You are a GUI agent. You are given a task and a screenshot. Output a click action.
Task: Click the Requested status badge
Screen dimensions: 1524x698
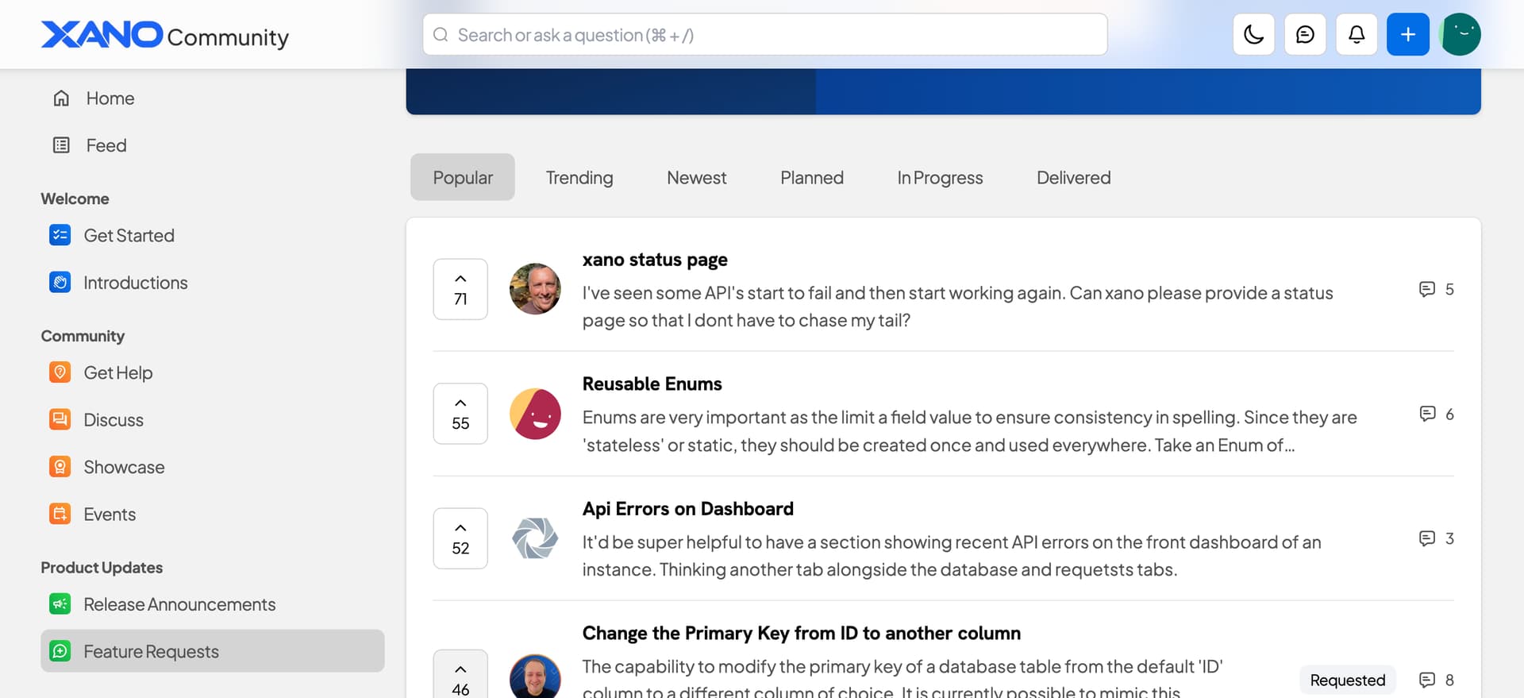pyautogui.click(x=1348, y=680)
